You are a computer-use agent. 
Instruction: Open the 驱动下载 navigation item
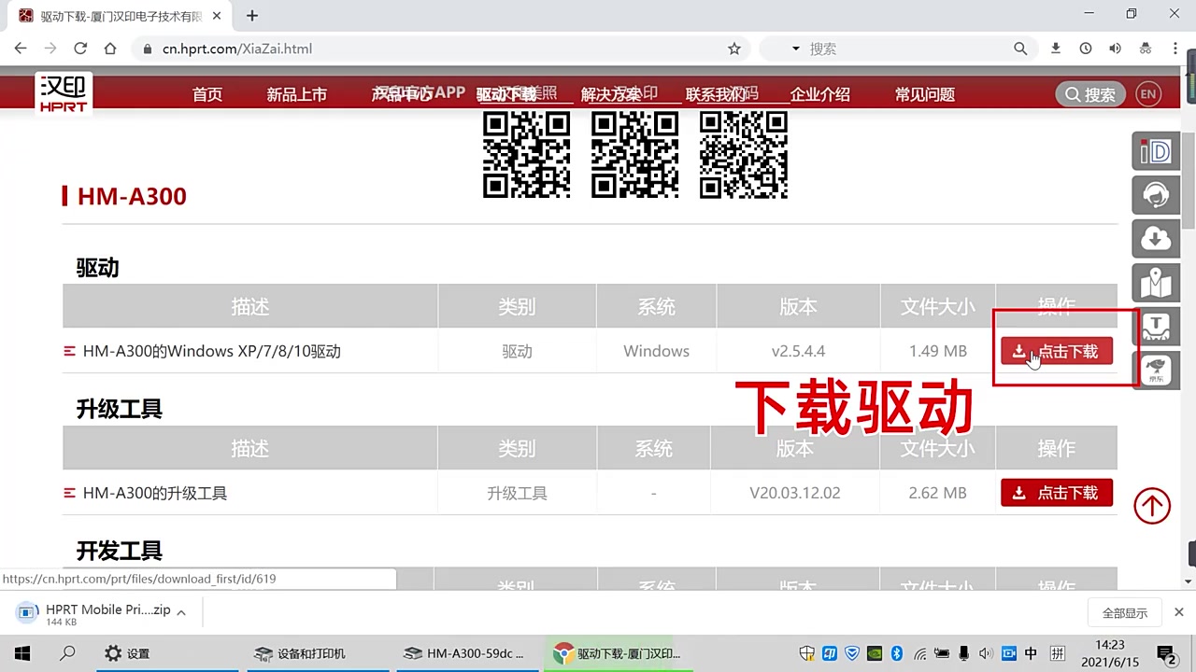pyautogui.click(x=506, y=94)
